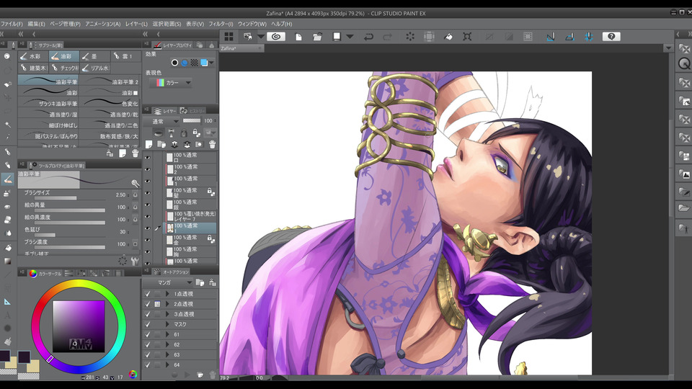Open help with the question mark icon
This screenshot has height=389, width=692.
click(x=611, y=37)
